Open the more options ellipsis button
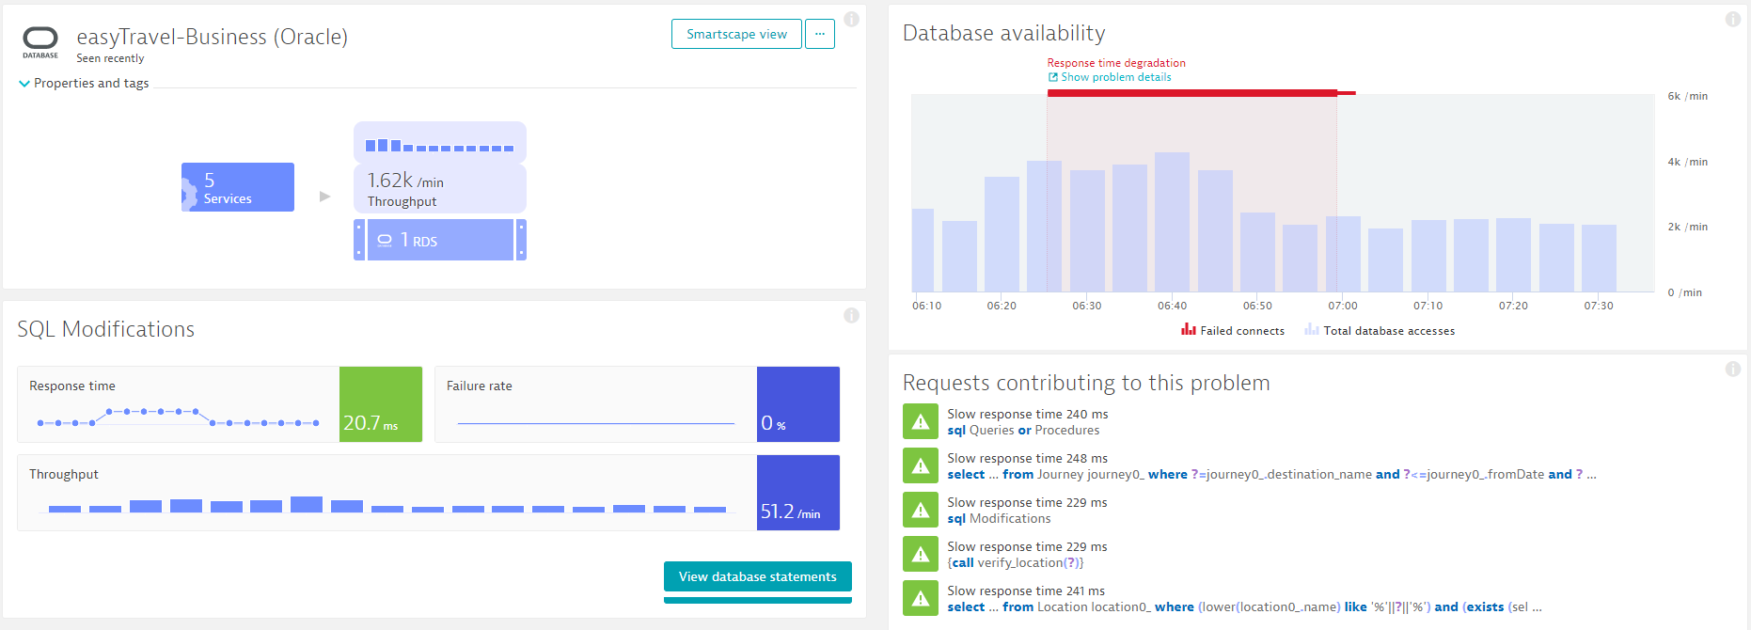Viewport: 1751px width, 630px height. point(820,34)
